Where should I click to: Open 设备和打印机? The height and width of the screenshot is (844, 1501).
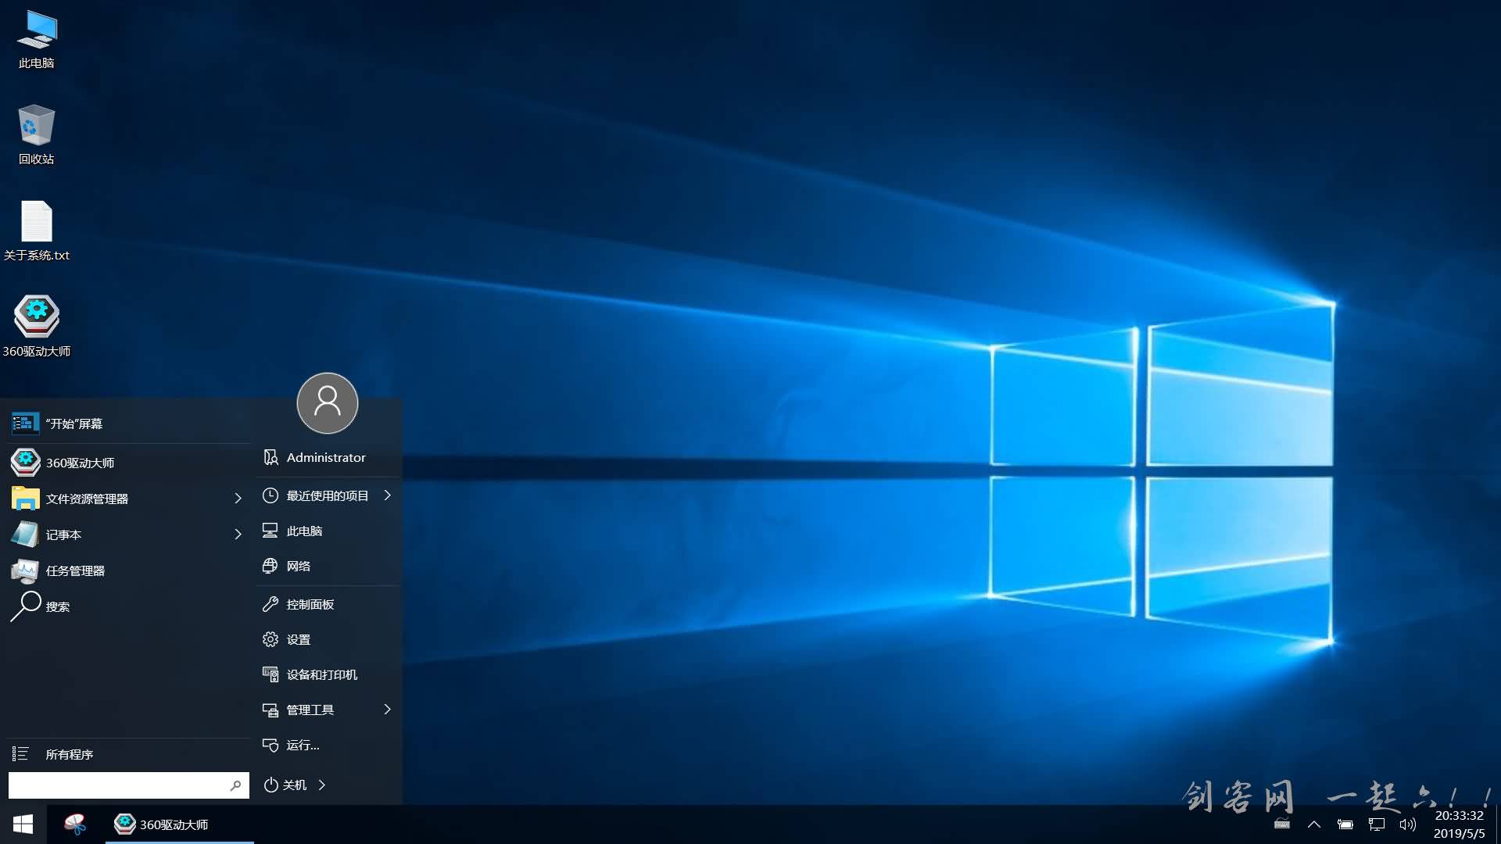(328, 674)
